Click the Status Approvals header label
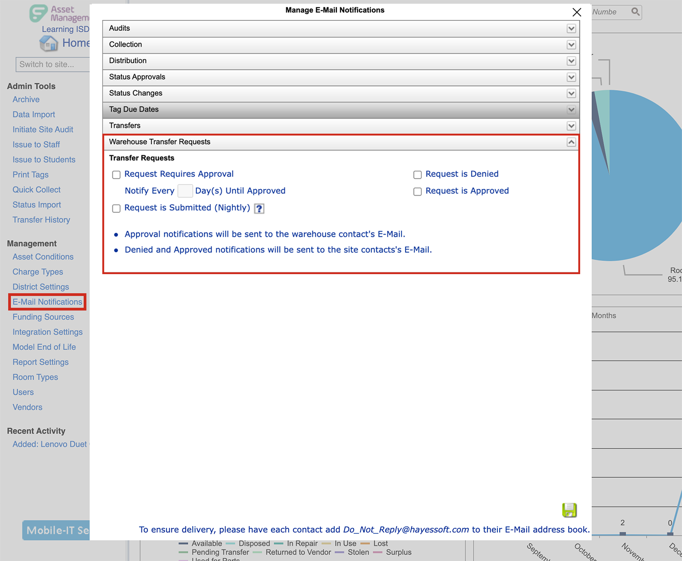682x561 pixels. pos(137,77)
